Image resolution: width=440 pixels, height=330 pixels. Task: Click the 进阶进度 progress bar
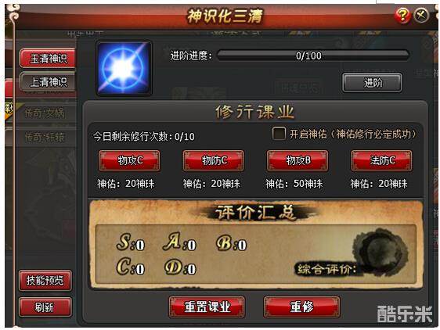313,56
